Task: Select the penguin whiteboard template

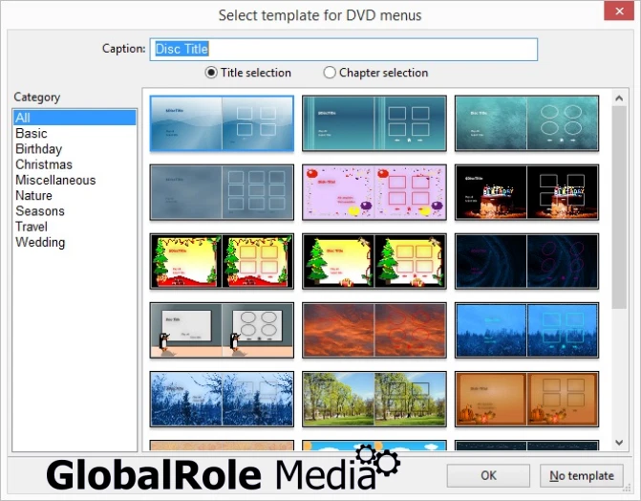Action: (222, 330)
